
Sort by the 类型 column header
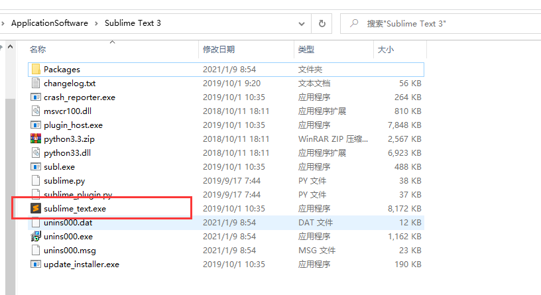[x=306, y=49]
